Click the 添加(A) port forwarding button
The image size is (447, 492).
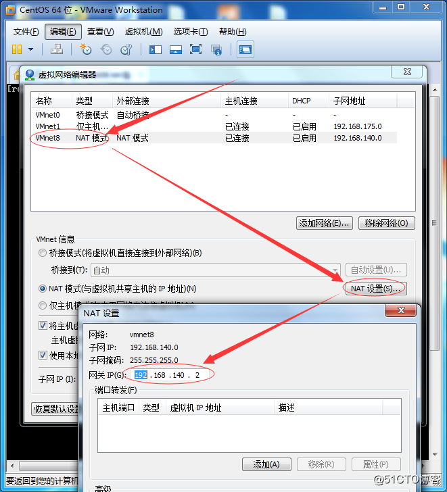[x=266, y=464]
